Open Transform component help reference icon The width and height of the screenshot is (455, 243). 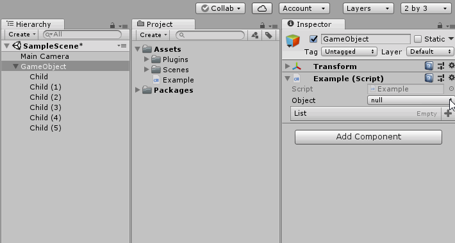point(429,66)
